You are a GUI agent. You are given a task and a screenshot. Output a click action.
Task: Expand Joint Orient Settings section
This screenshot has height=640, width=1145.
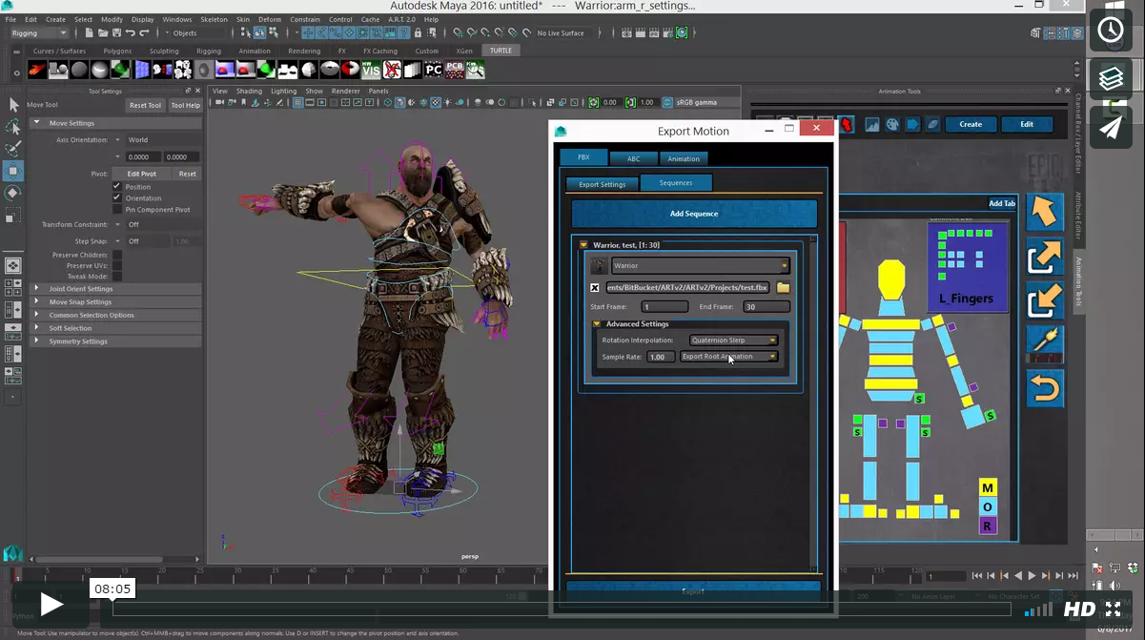(x=81, y=289)
